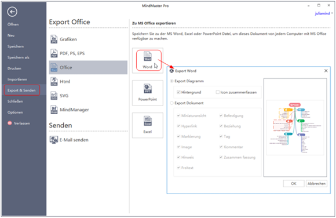Confirm export with OK button

pos(294,183)
